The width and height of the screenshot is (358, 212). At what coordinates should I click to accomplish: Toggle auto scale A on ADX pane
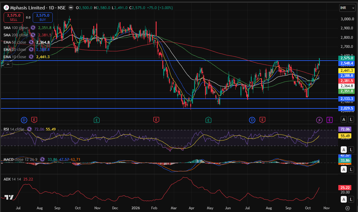(344, 199)
